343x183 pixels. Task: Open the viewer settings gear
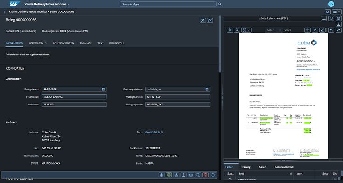tap(338, 18)
